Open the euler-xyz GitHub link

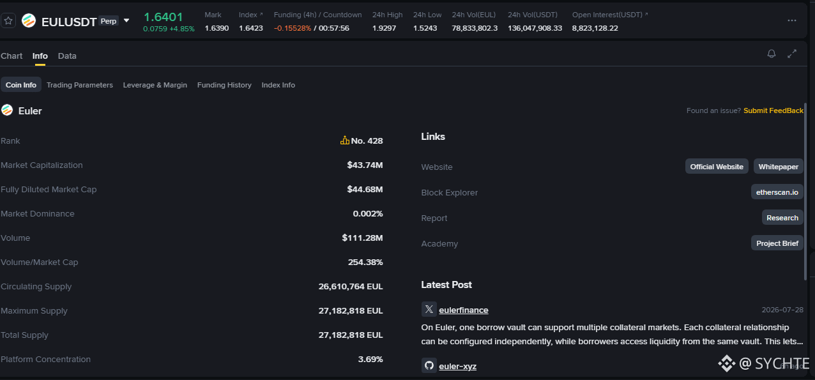[458, 366]
